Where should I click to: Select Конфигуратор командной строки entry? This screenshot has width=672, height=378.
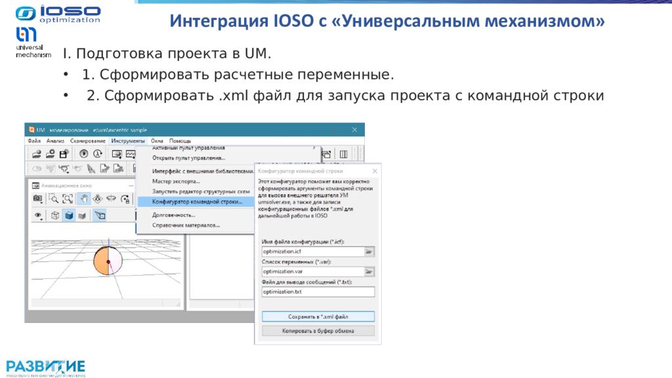tap(196, 201)
